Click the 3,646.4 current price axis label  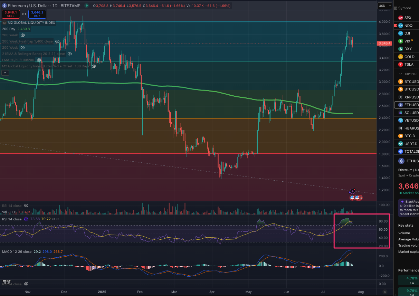click(385, 43)
